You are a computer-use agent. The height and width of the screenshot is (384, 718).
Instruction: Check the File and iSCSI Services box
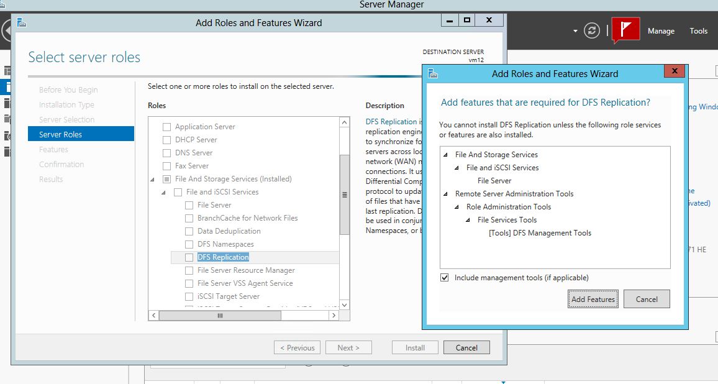click(x=178, y=192)
